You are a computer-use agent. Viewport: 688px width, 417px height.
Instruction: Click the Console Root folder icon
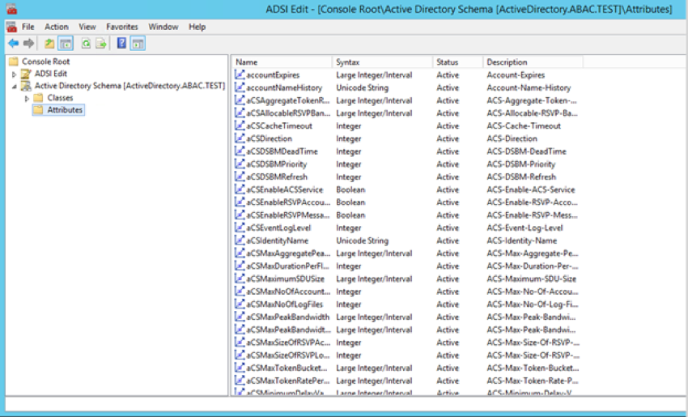point(14,61)
